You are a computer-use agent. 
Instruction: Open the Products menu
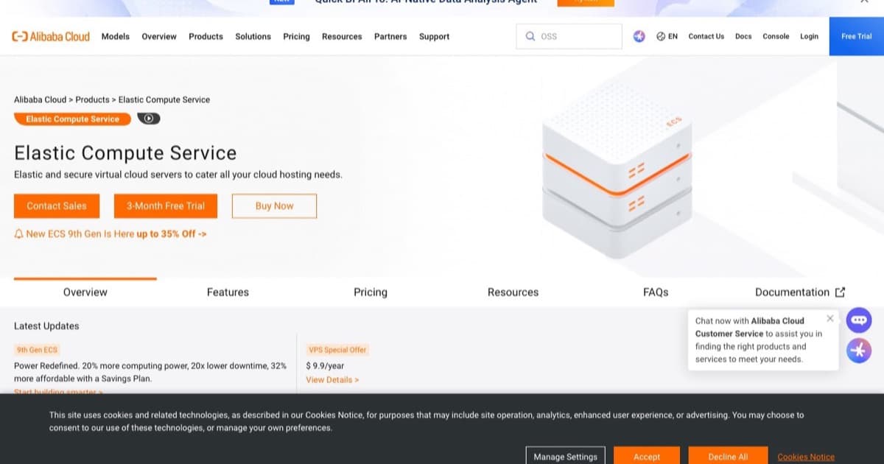tap(206, 36)
